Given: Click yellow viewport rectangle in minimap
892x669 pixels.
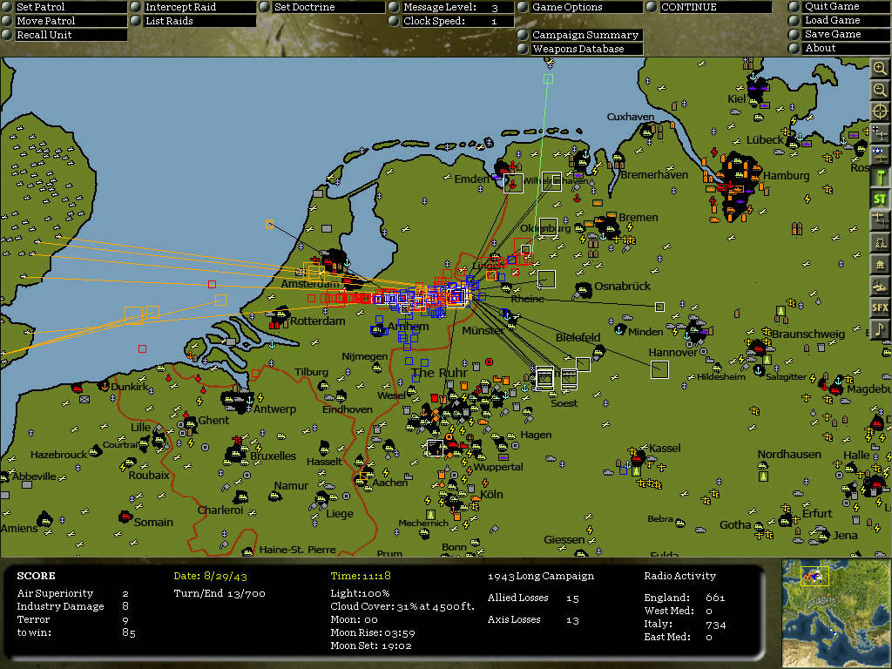Looking at the screenshot, I should [814, 576].
